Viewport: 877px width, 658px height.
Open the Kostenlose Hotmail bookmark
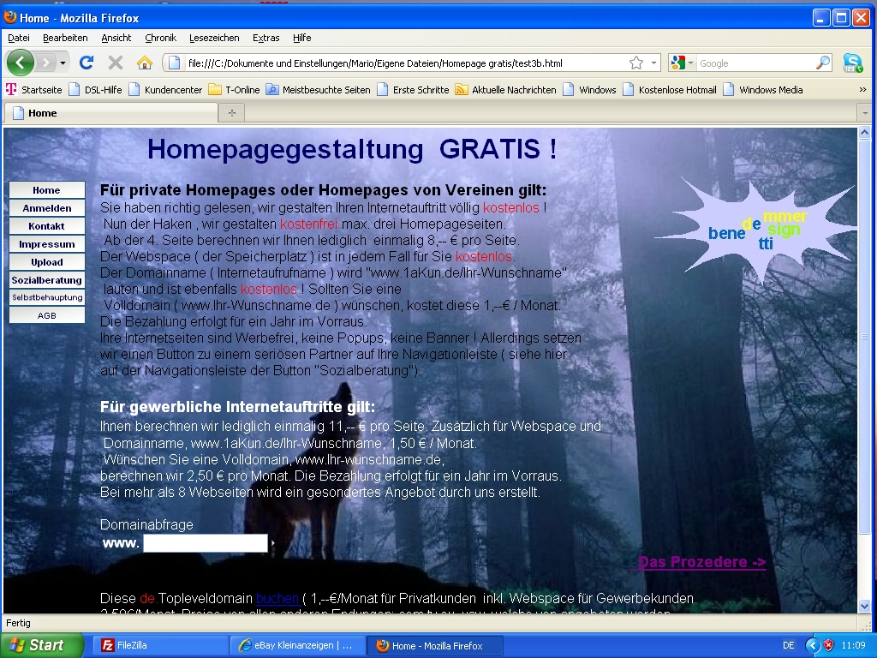click(670, 89)
